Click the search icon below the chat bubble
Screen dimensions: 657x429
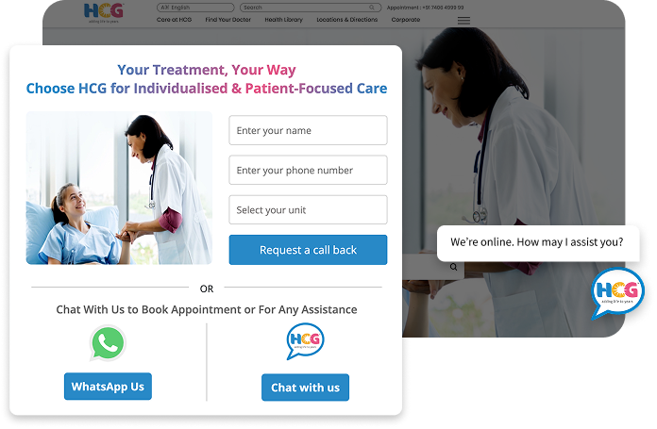point(453,267)
